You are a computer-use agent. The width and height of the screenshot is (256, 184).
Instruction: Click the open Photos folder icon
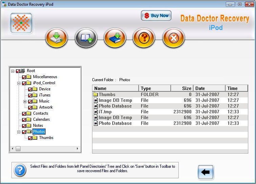(x=29, y=131)
